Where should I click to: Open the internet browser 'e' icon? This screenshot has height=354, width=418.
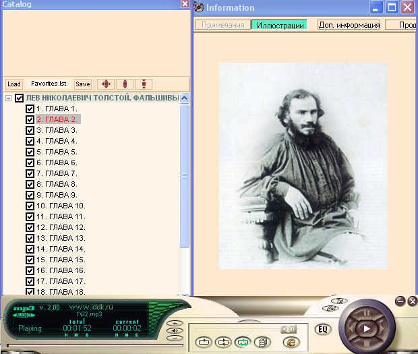click(291, 343)
